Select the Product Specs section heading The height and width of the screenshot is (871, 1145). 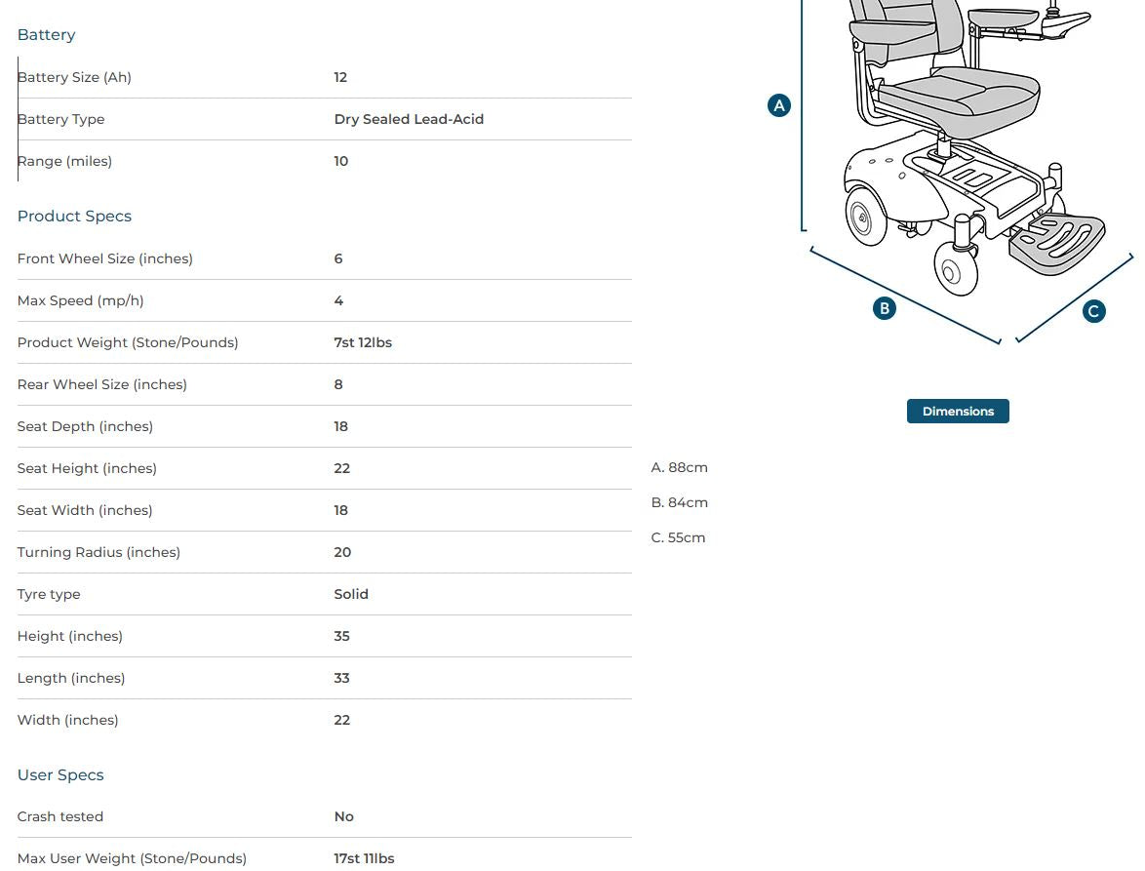coord(74,217)
